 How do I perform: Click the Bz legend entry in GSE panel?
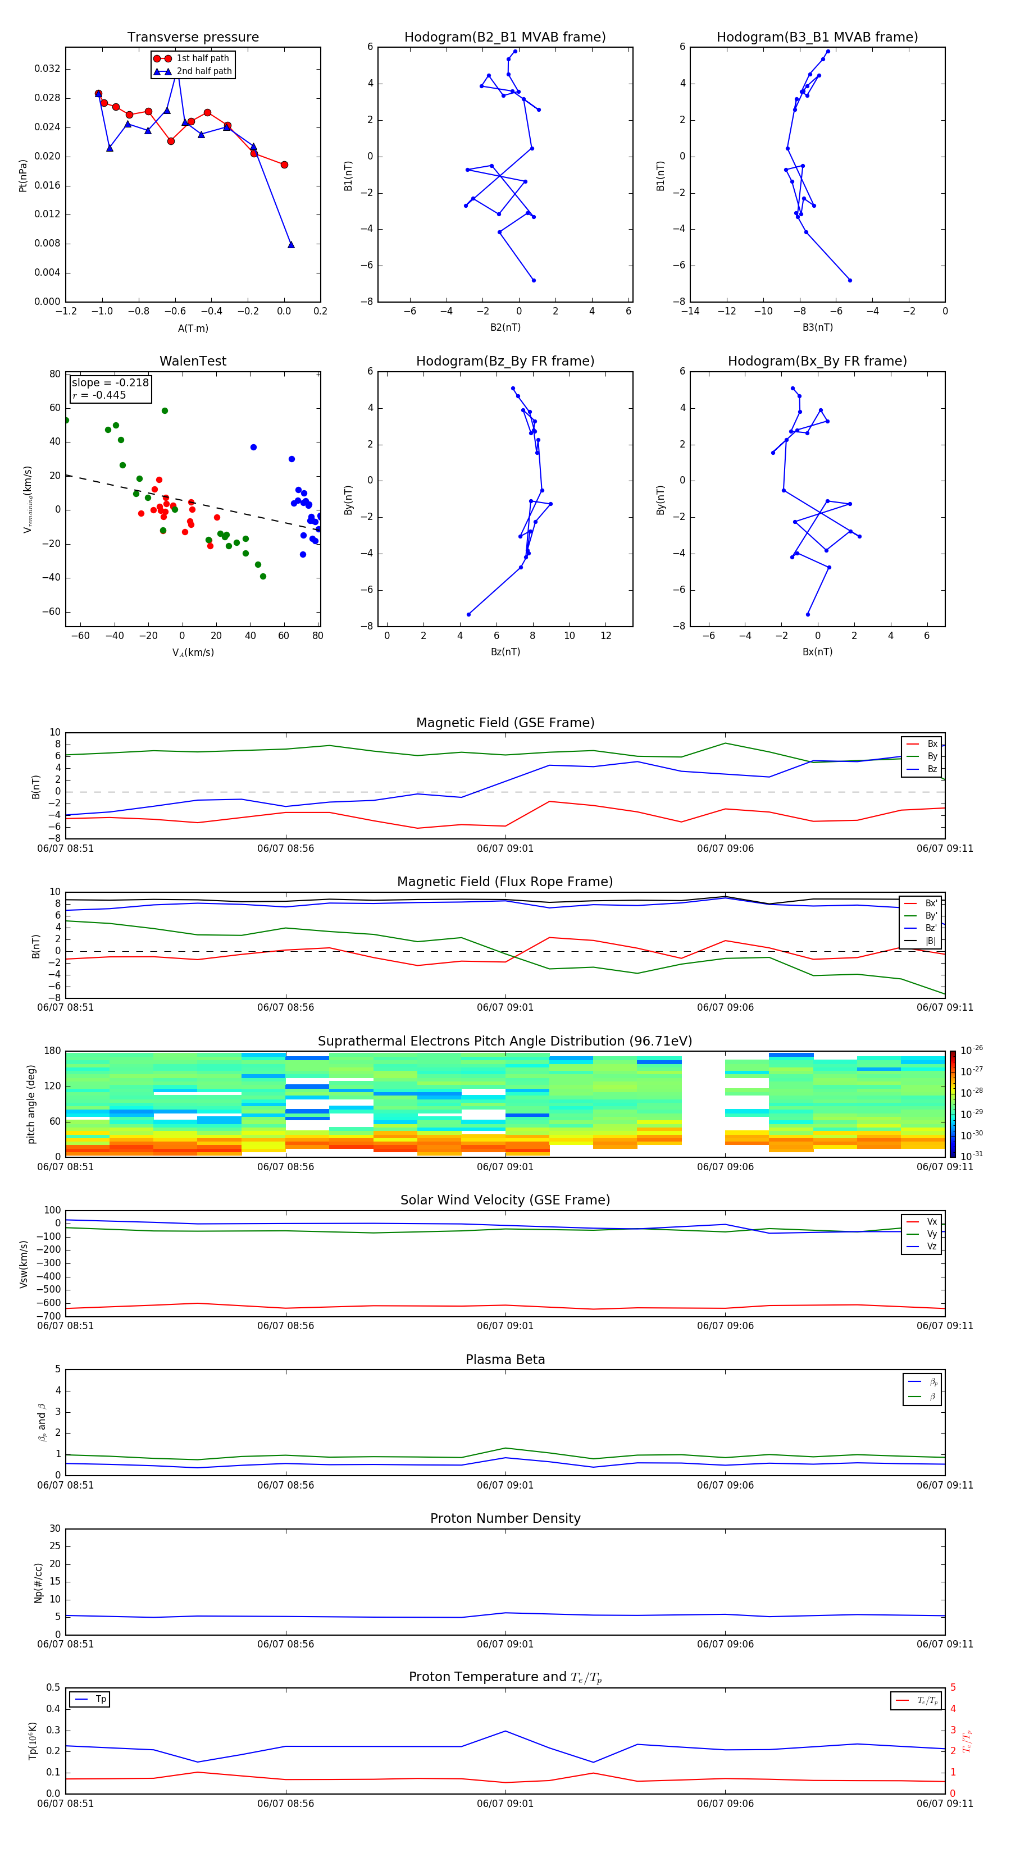click(922, 769)
